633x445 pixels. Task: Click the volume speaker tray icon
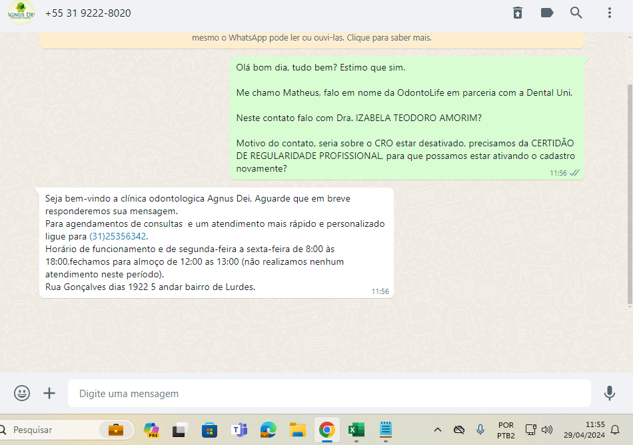(x=547, y=430)
